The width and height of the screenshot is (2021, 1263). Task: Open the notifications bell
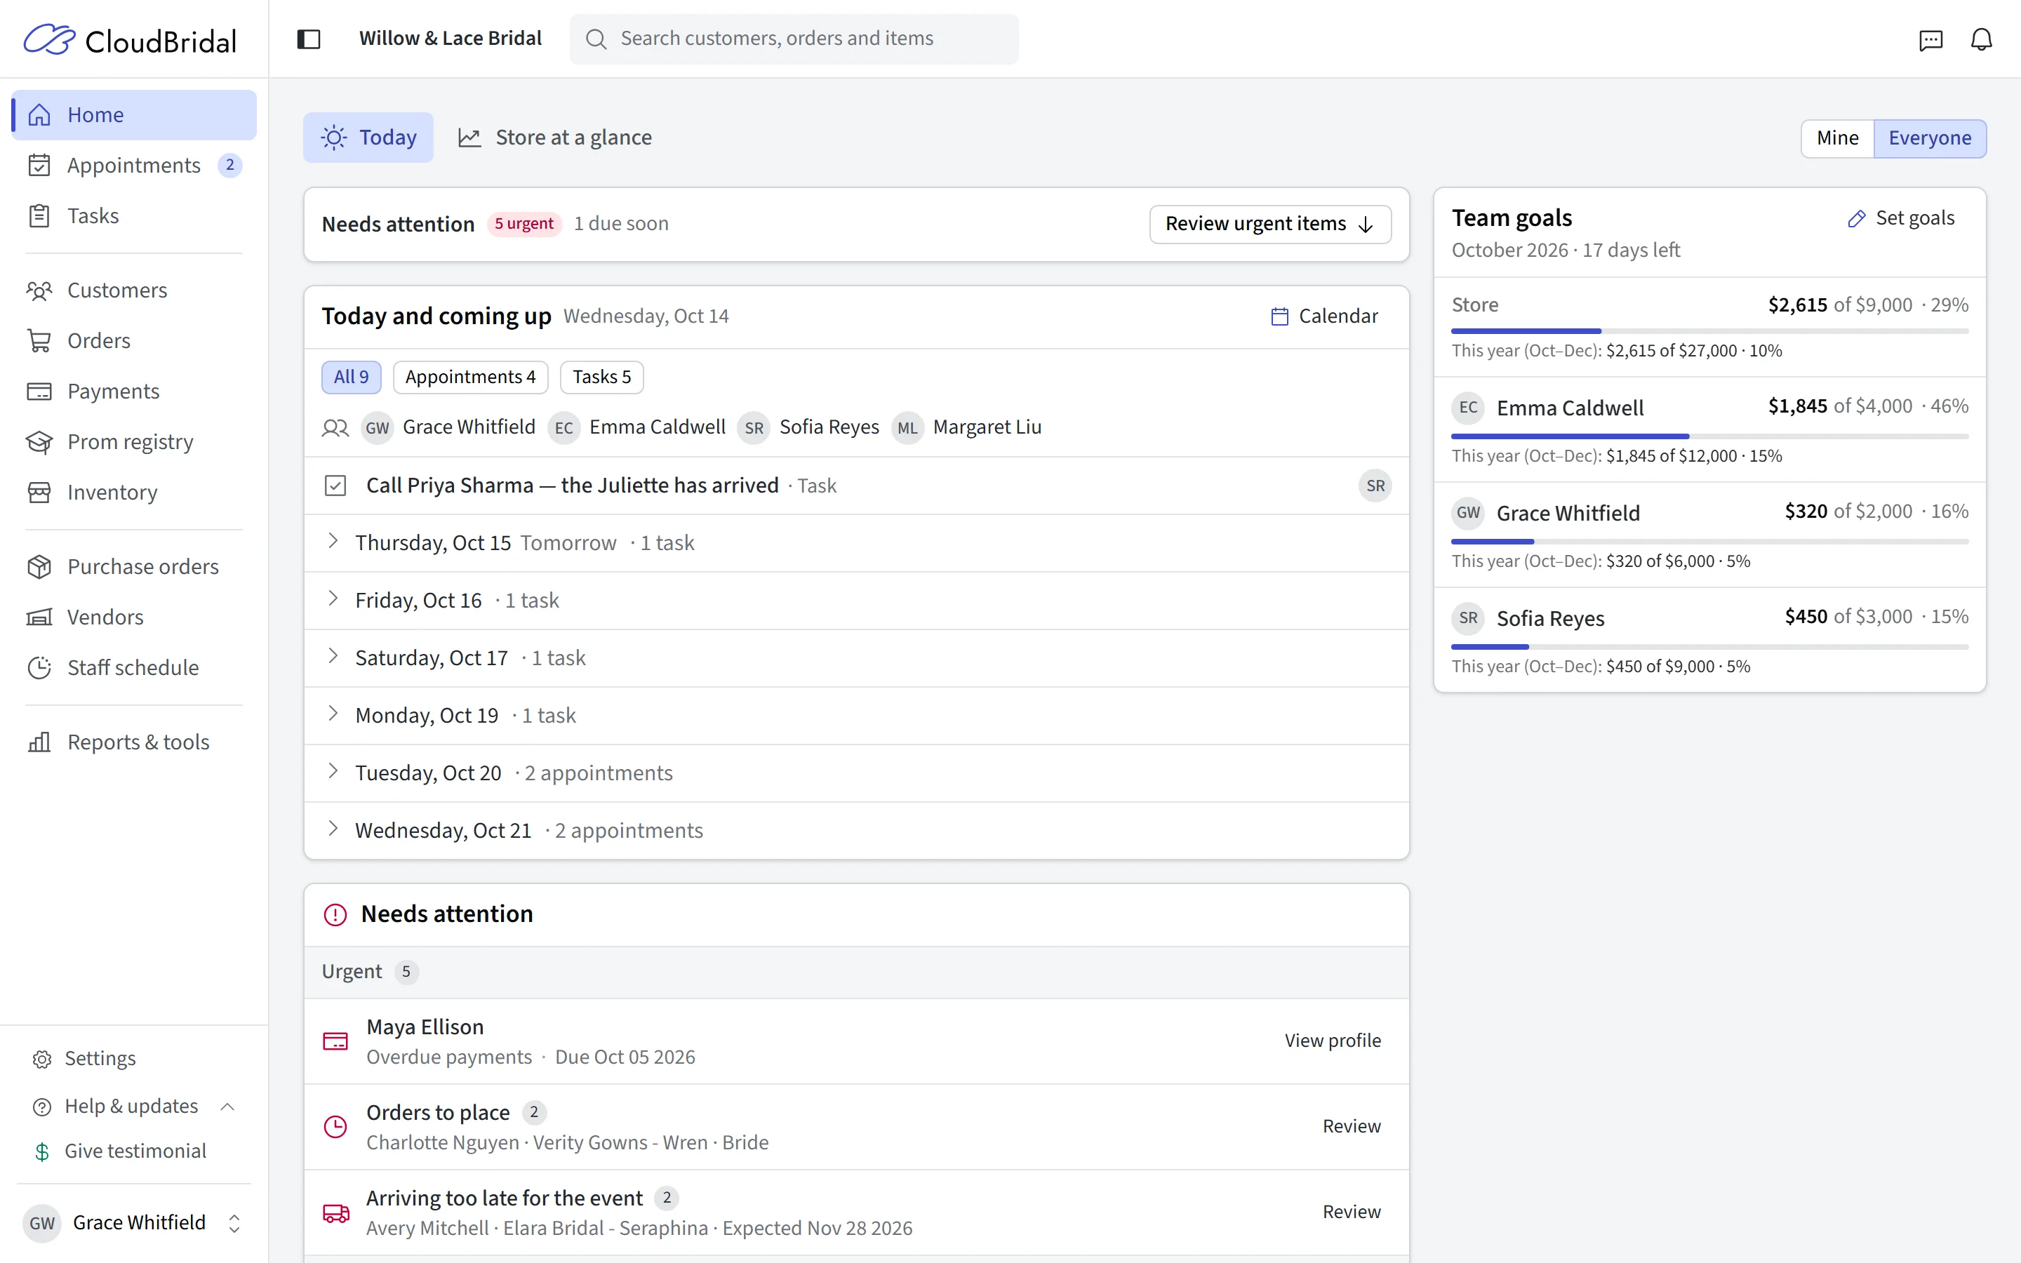(1981, 39)
